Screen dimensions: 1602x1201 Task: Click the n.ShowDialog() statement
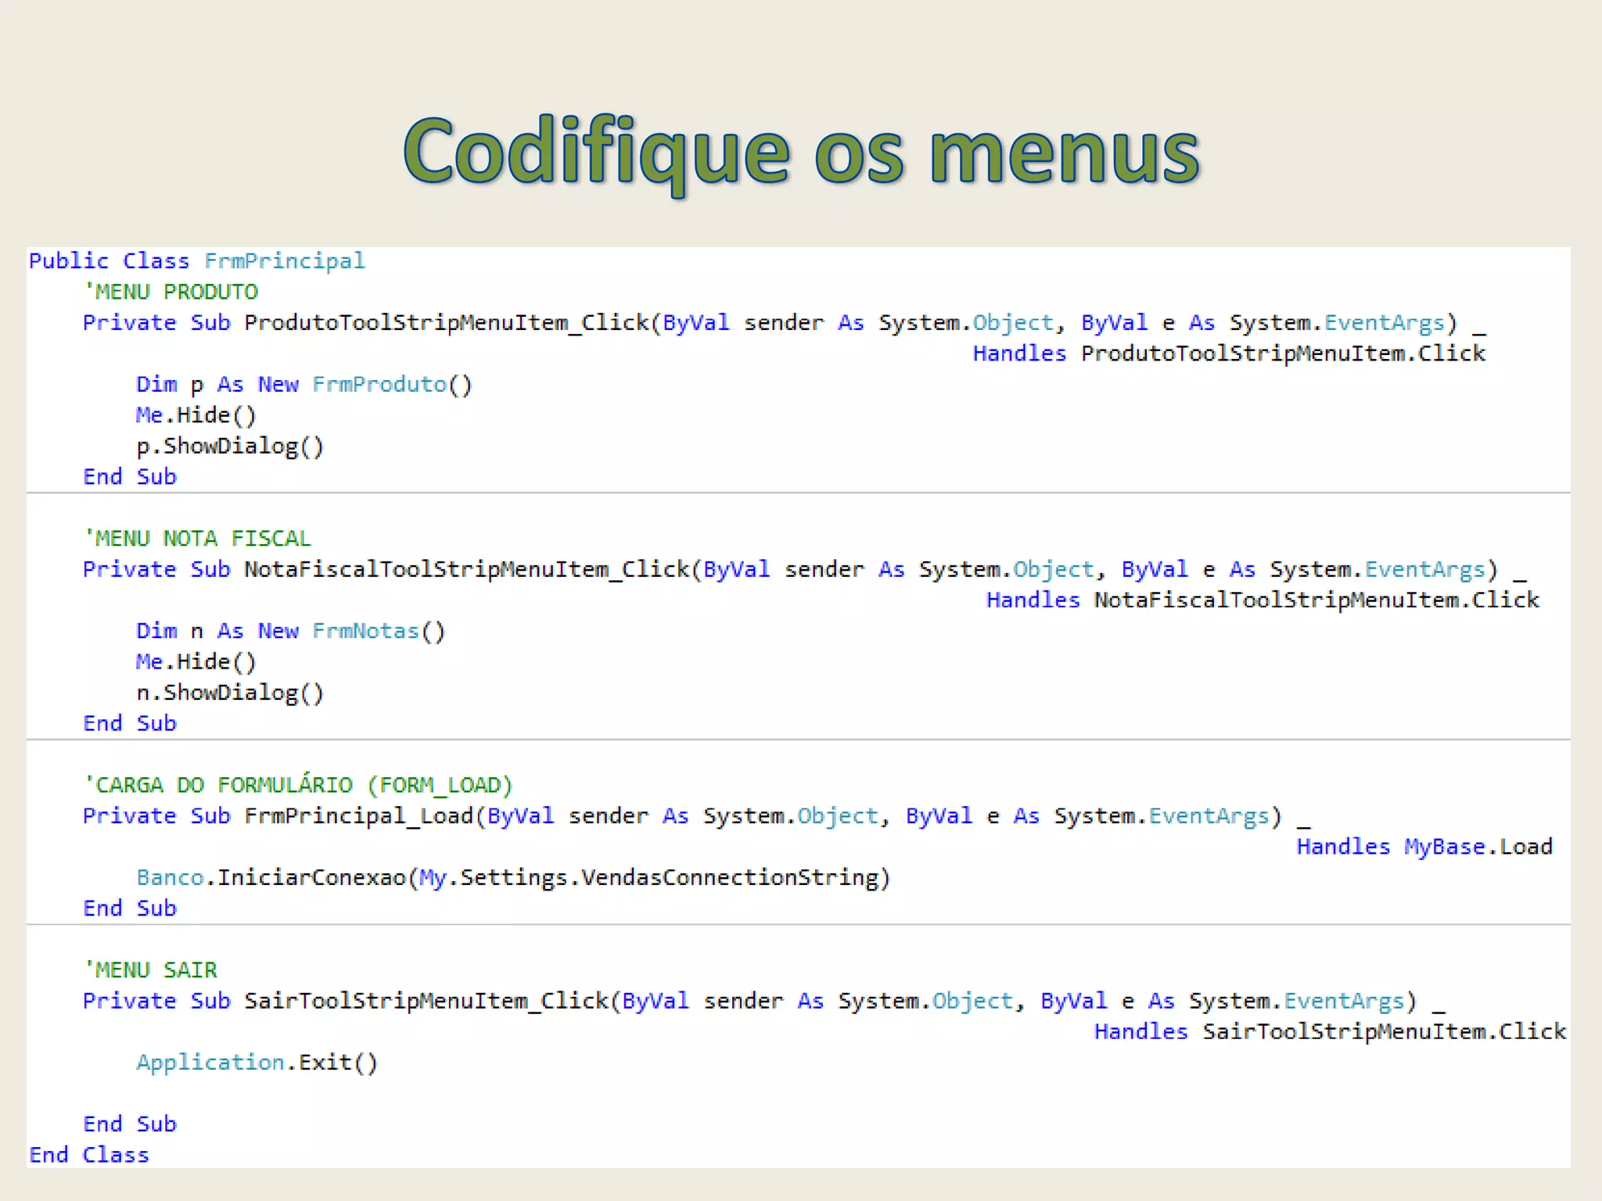tap(229, 693)
